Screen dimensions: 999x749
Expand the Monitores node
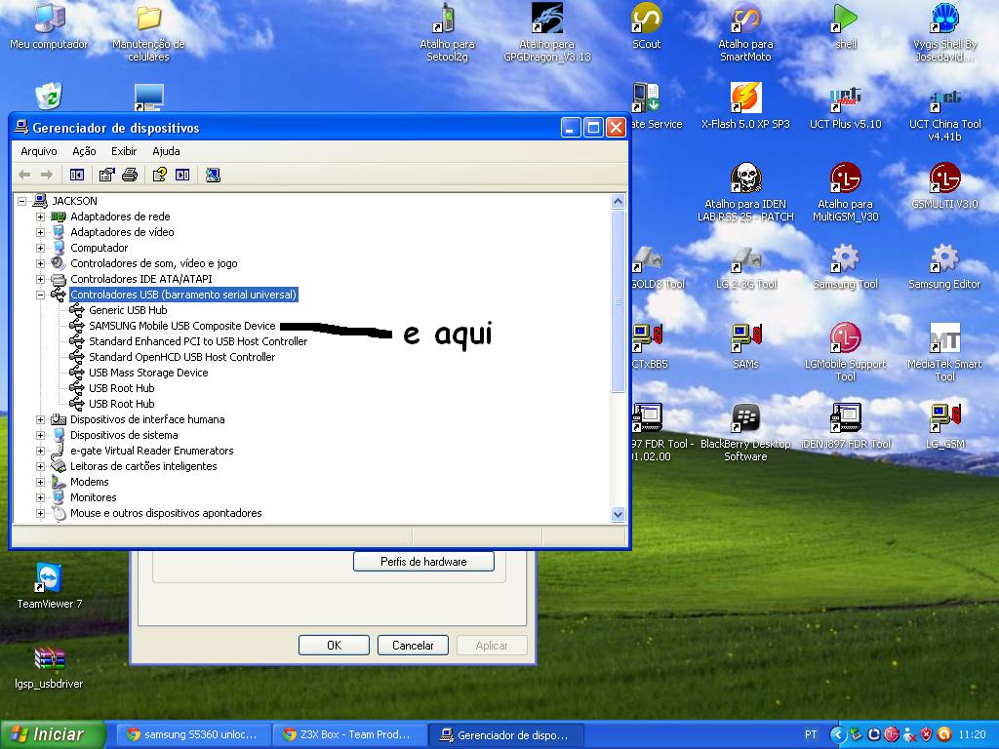point(40,497)
